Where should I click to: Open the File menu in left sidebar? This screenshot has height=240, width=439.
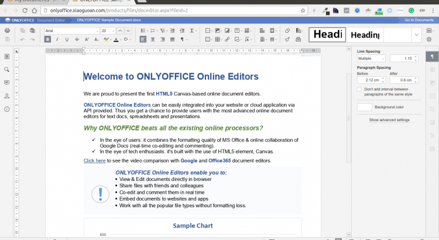click(7, 56)
